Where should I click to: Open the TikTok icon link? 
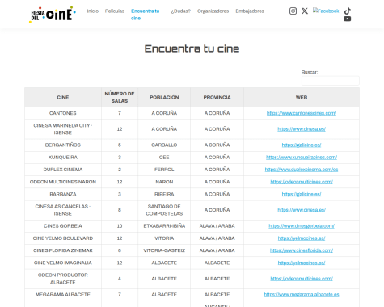[348, 11]
